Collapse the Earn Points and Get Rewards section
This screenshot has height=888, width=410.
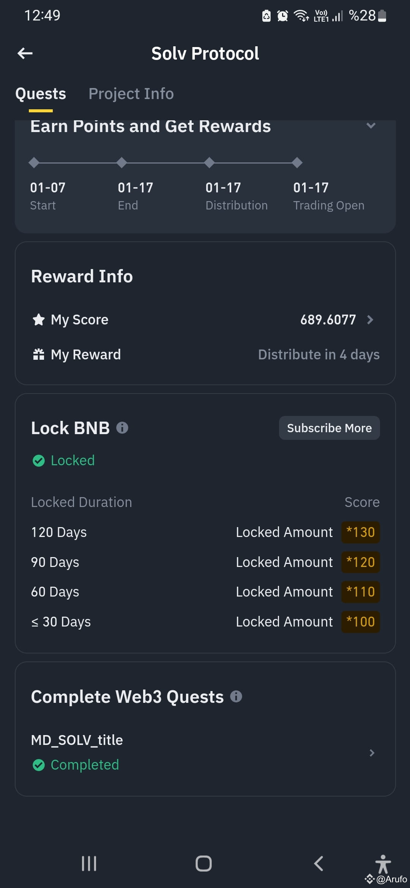click(371, 126)
